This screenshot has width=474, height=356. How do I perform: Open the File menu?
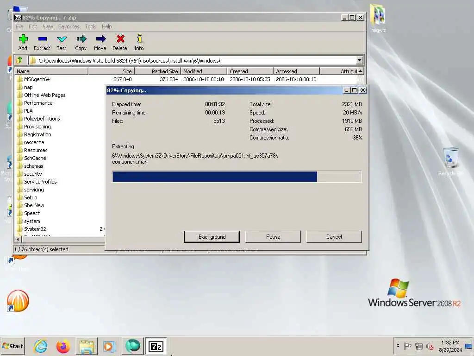(19, 26)
